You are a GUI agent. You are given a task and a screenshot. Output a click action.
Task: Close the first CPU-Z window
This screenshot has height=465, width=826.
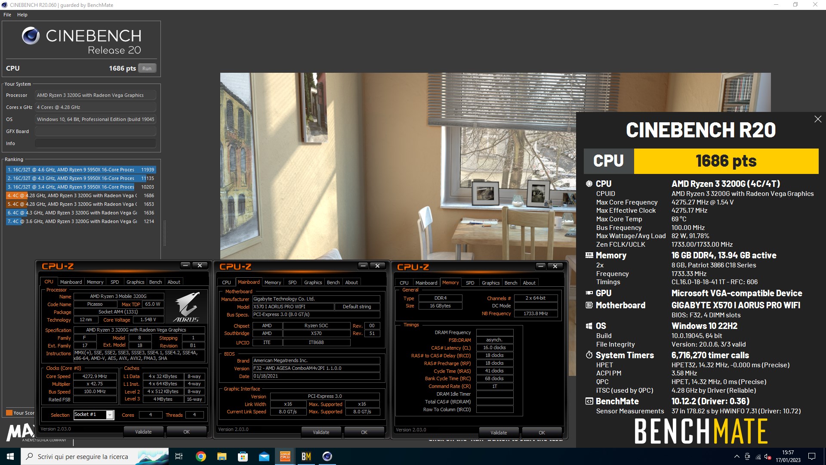point(200,265)
